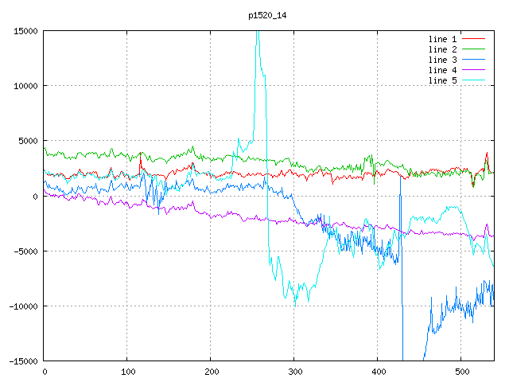
Task: Select the 'line 1' legend label
Action: [x=443, y=38]
